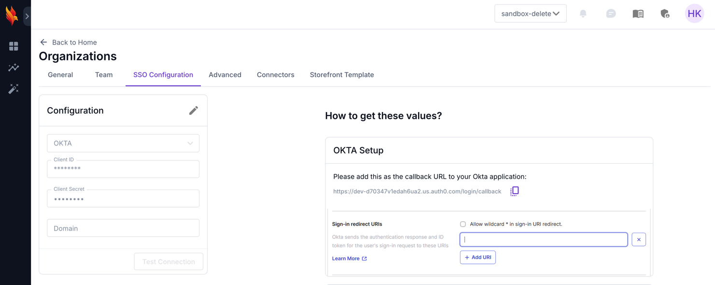Expand the sidebar with the chevron

[27, 16]
